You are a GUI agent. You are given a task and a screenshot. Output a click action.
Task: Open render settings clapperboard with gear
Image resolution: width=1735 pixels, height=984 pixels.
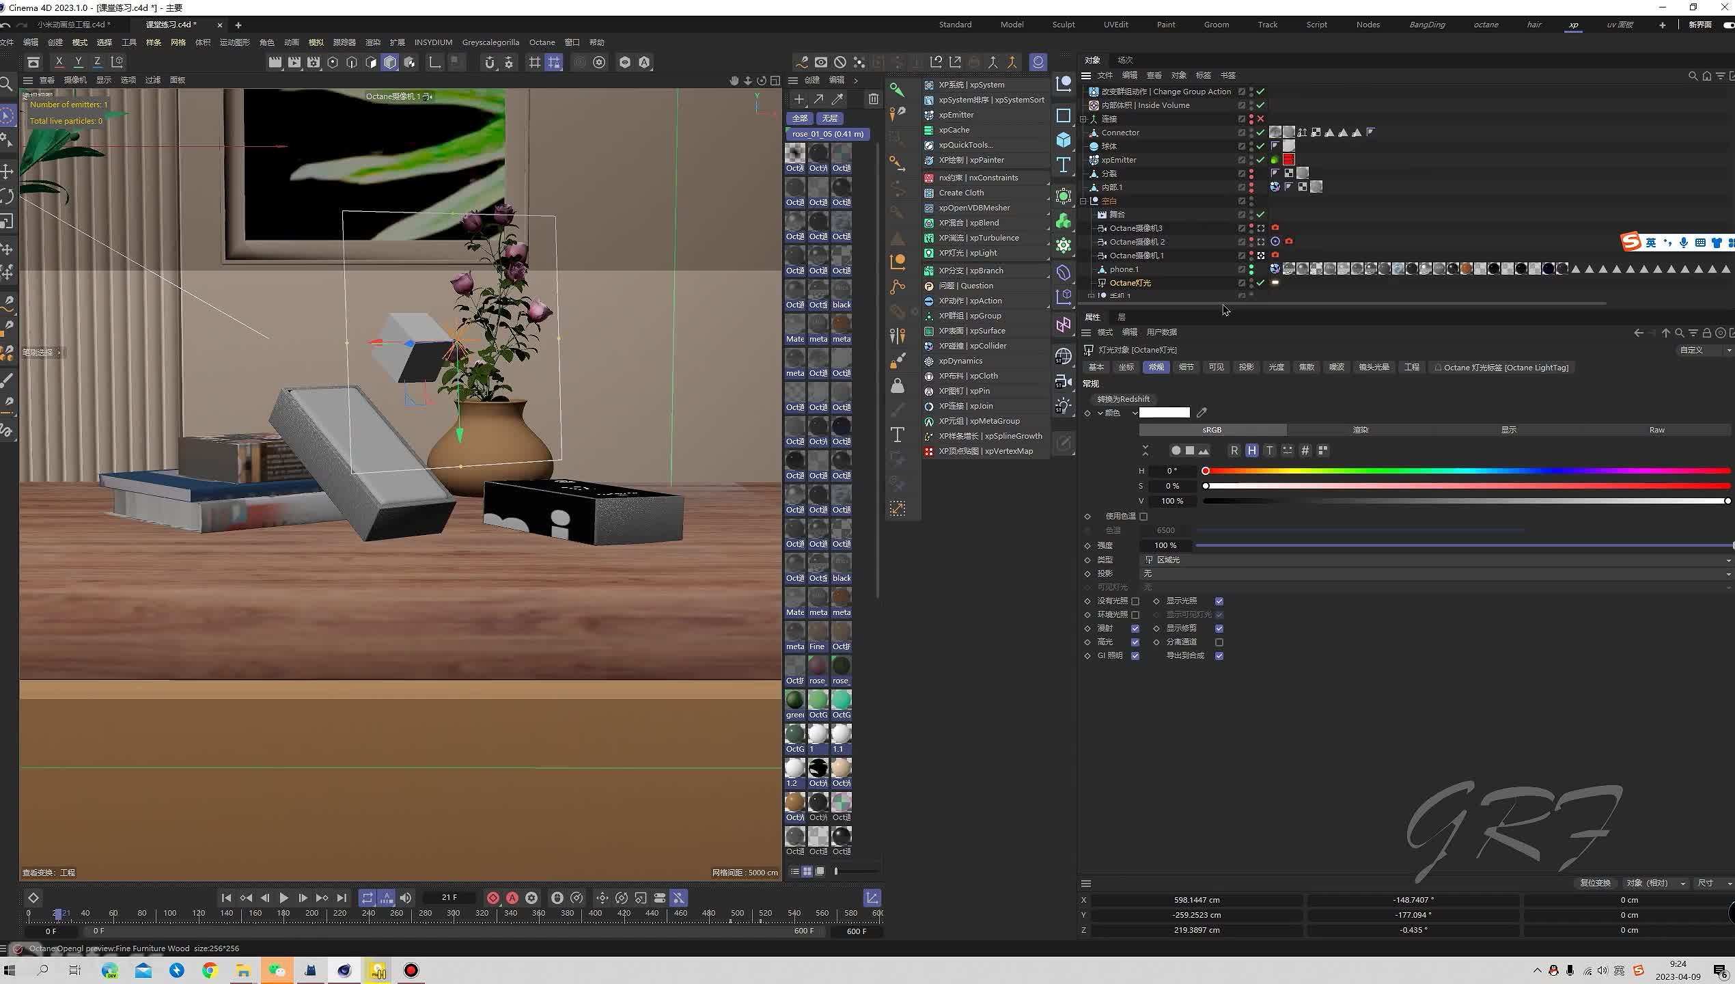314,62
